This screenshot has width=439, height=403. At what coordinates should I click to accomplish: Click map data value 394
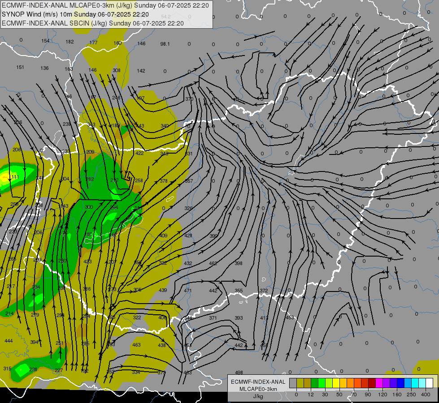pyautogui.click(x=34, y=342)
